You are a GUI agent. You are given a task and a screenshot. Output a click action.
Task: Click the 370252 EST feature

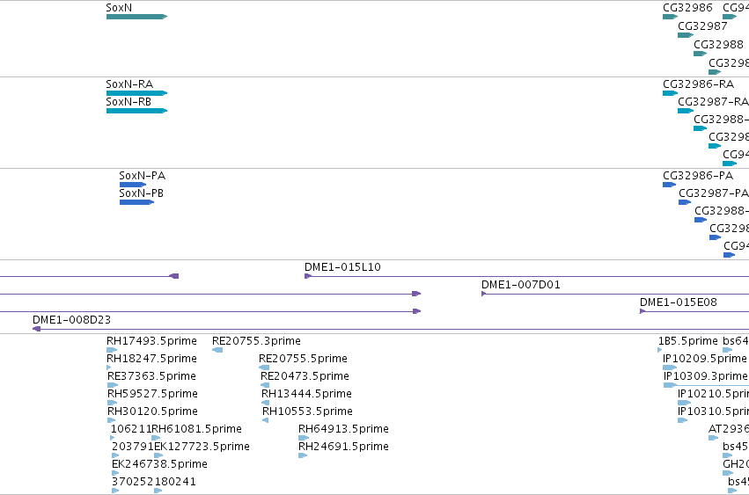(115, 491)
